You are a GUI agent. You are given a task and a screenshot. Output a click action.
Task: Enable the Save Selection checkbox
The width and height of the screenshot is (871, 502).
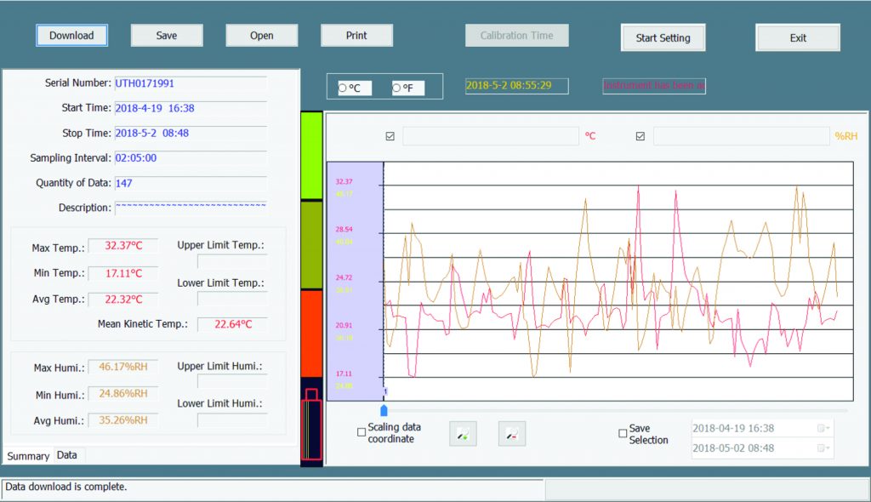[623, 434]
